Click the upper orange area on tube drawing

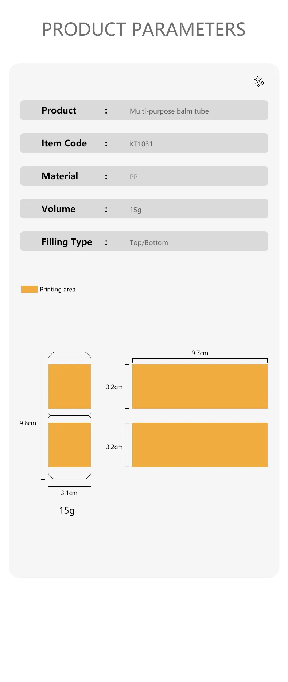tap(70, 386)
